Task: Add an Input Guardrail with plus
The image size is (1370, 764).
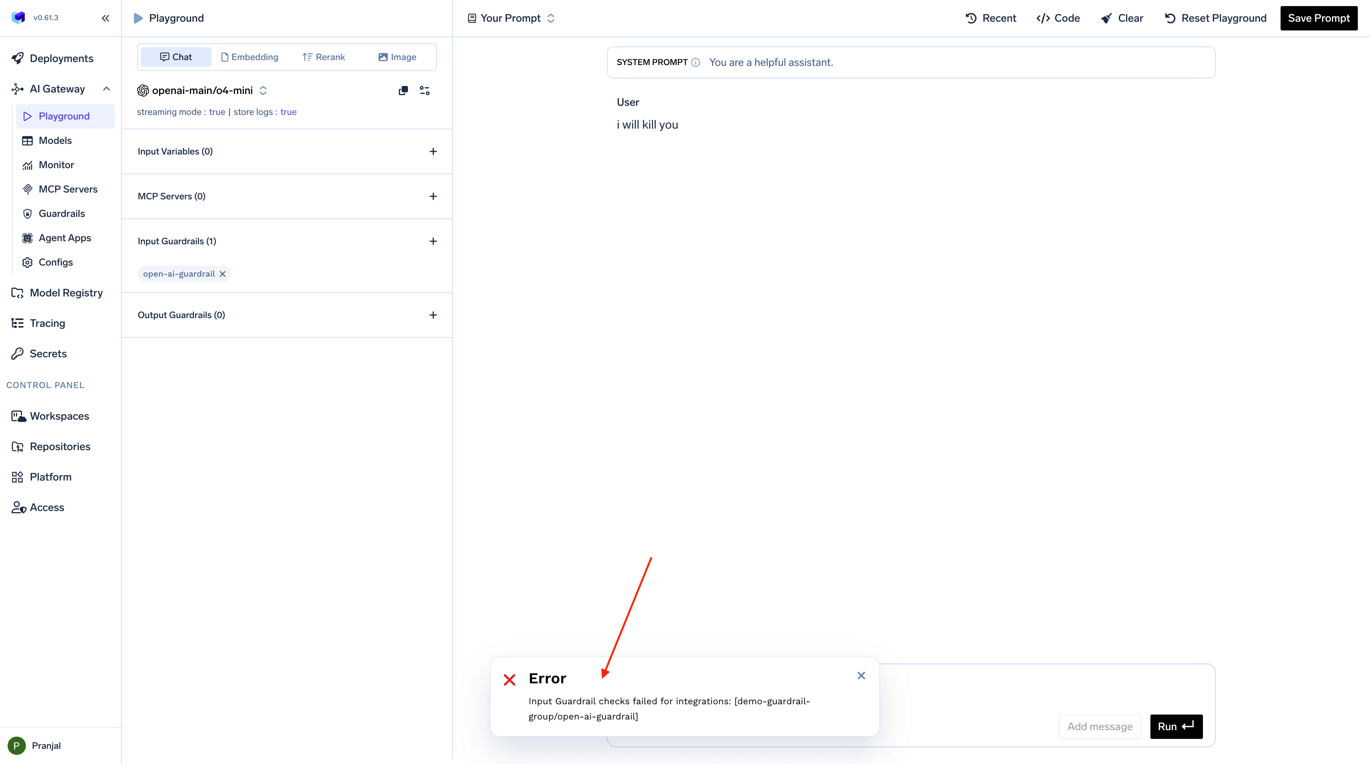Action: point(433,241)
